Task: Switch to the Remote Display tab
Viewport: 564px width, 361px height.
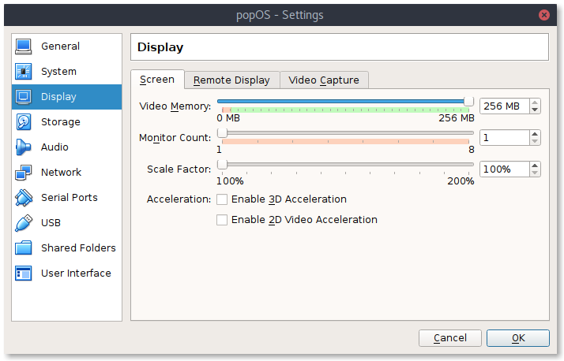Action: tap(231, 80)
